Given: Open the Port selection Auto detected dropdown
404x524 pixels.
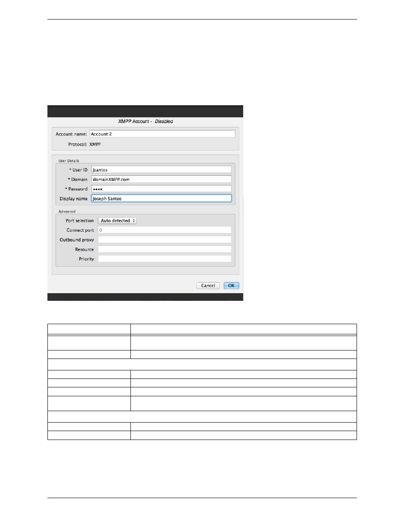Looking at the screenshot, I should point(117,221).
